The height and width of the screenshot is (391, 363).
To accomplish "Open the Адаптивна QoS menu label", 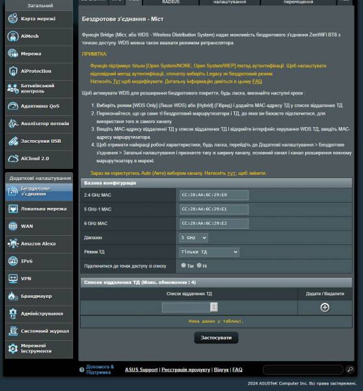I will pyautogui.click(x=40, y=106).
